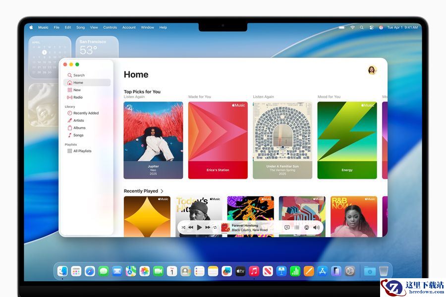Open the yellow diamond station thumbnail
The image size is (446, 297).
147,217
